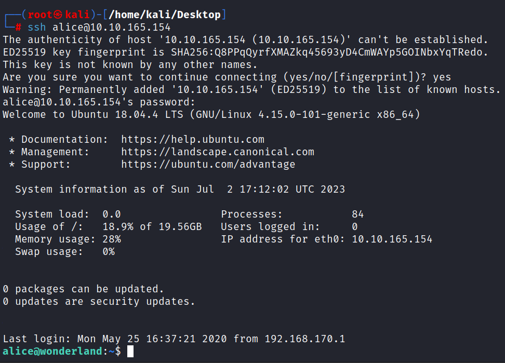Screen dimensions: 505x363
Task: Open the https://help.ubuntu.com documentation link
Action: click(193, 139)
